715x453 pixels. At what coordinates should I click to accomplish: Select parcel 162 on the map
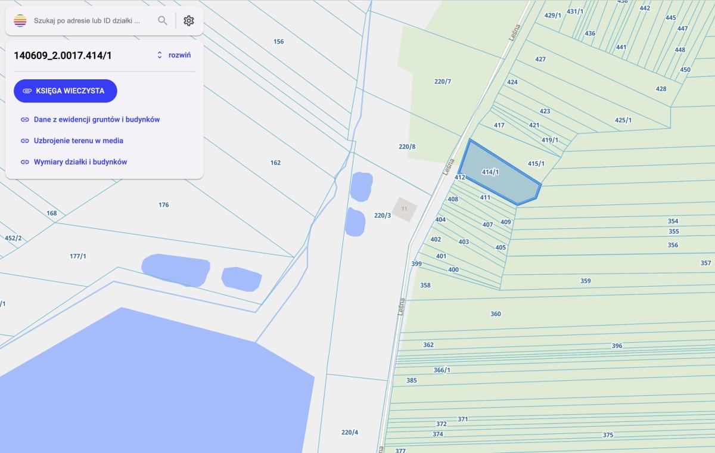[x=275, y=163]
